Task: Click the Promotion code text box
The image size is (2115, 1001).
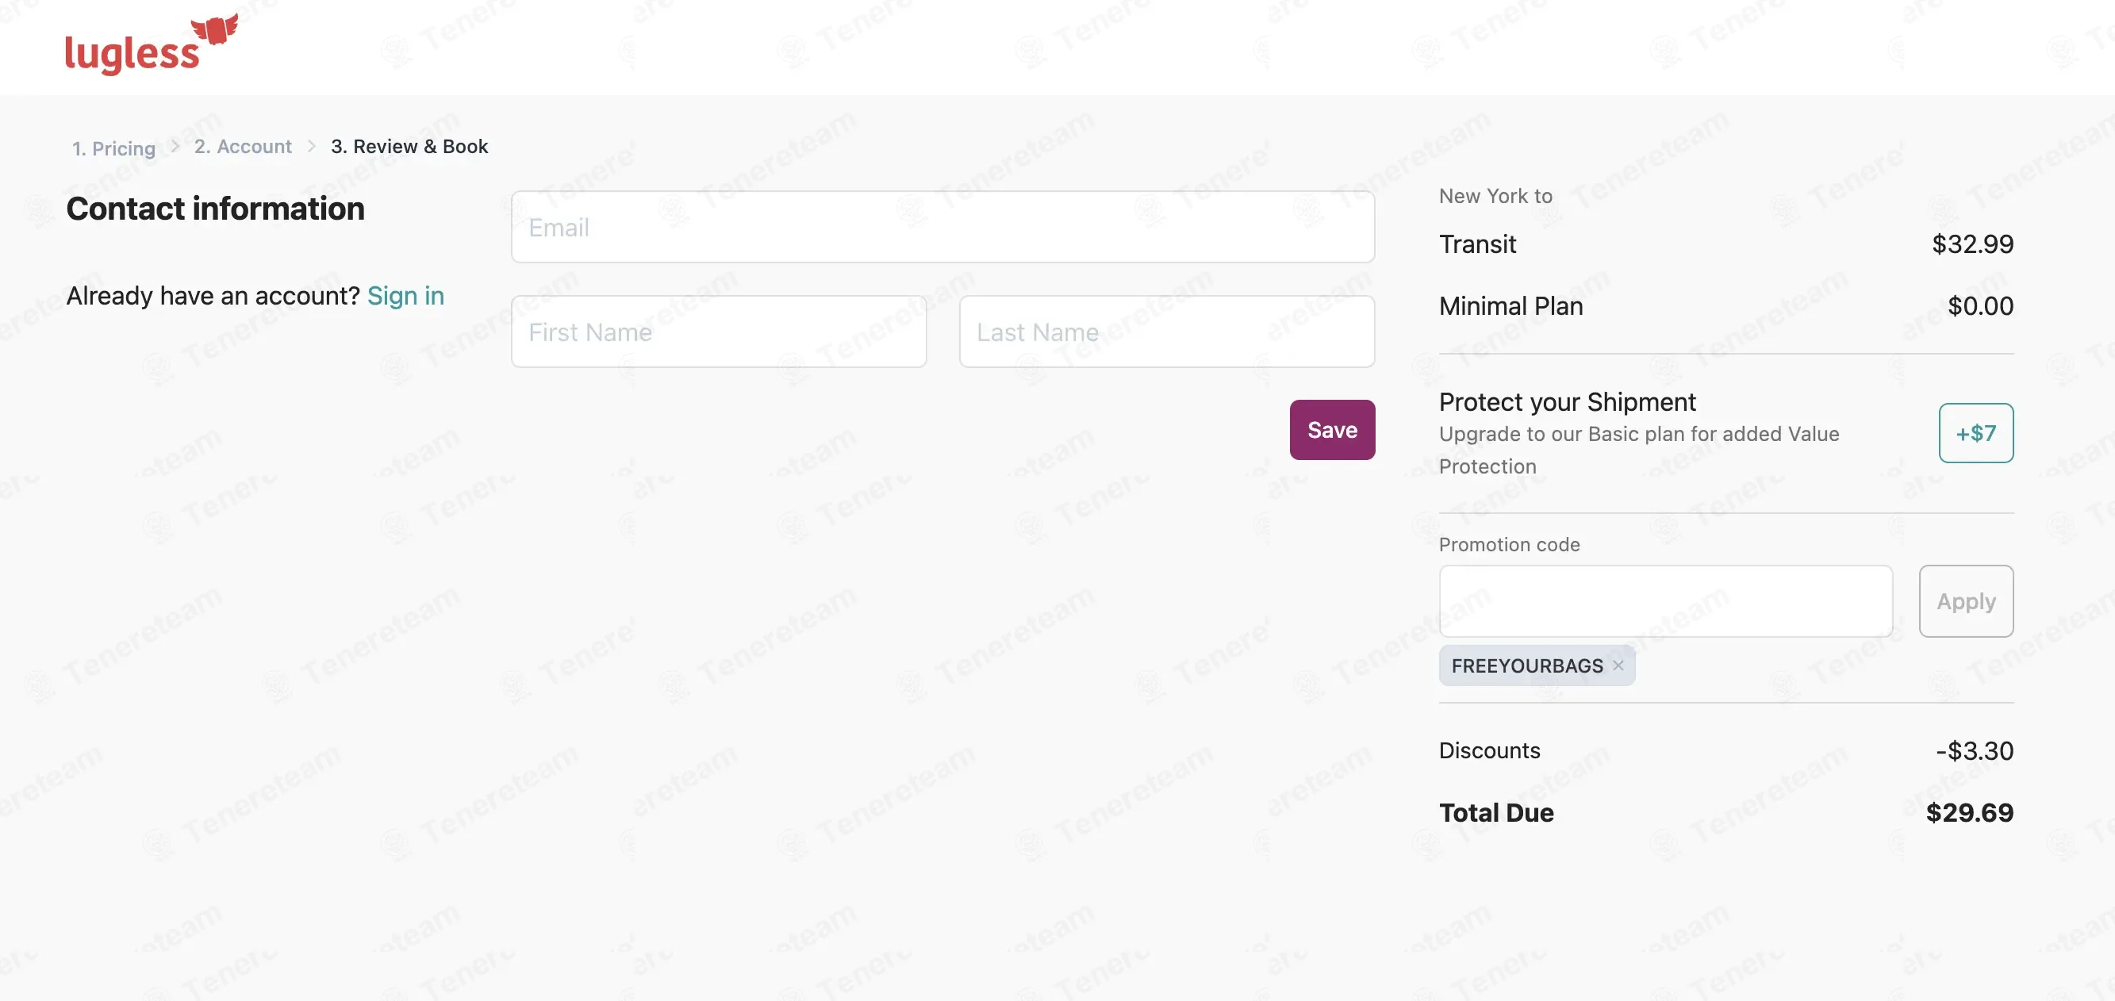Action: pyautogui.click(x=1665, y=601)
